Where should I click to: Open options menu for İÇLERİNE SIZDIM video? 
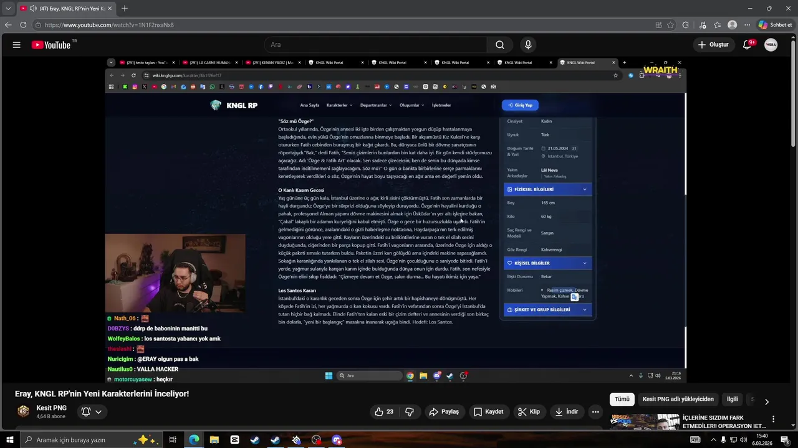coord(774,419)
